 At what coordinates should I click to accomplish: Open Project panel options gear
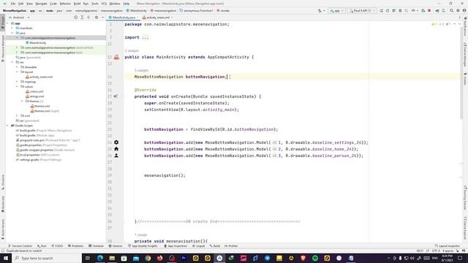pyautogui.click(x=97, y=18)
